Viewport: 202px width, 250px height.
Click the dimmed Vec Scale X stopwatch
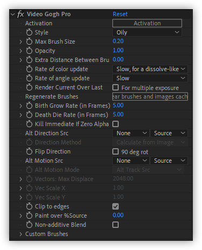29,188
